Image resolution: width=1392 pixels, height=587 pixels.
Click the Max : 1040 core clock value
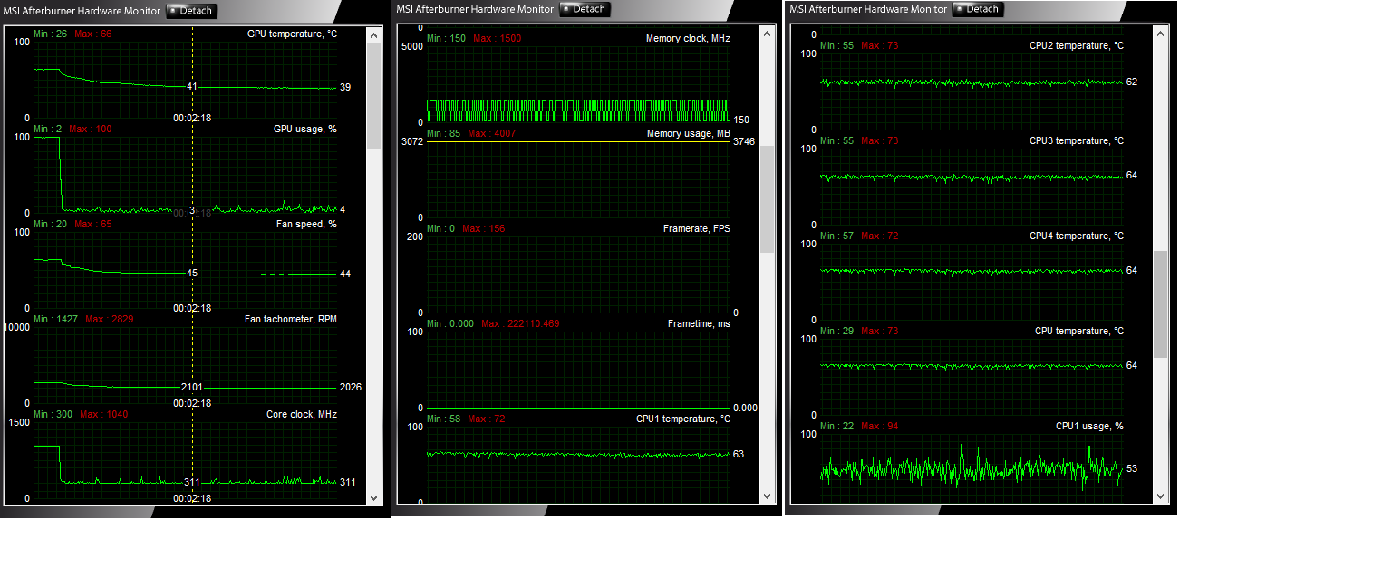(103, 414)
